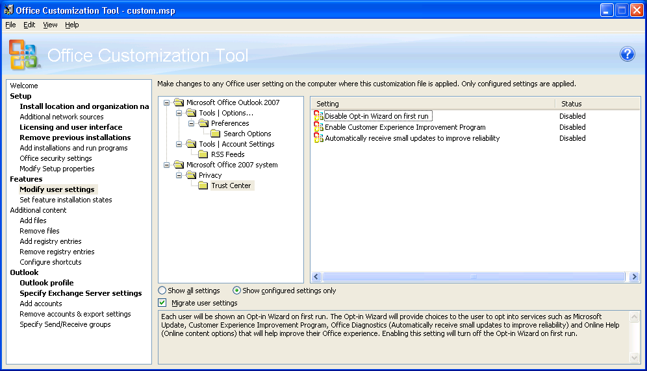
Task: Sort by Status column header
Action: click(598, 104)
